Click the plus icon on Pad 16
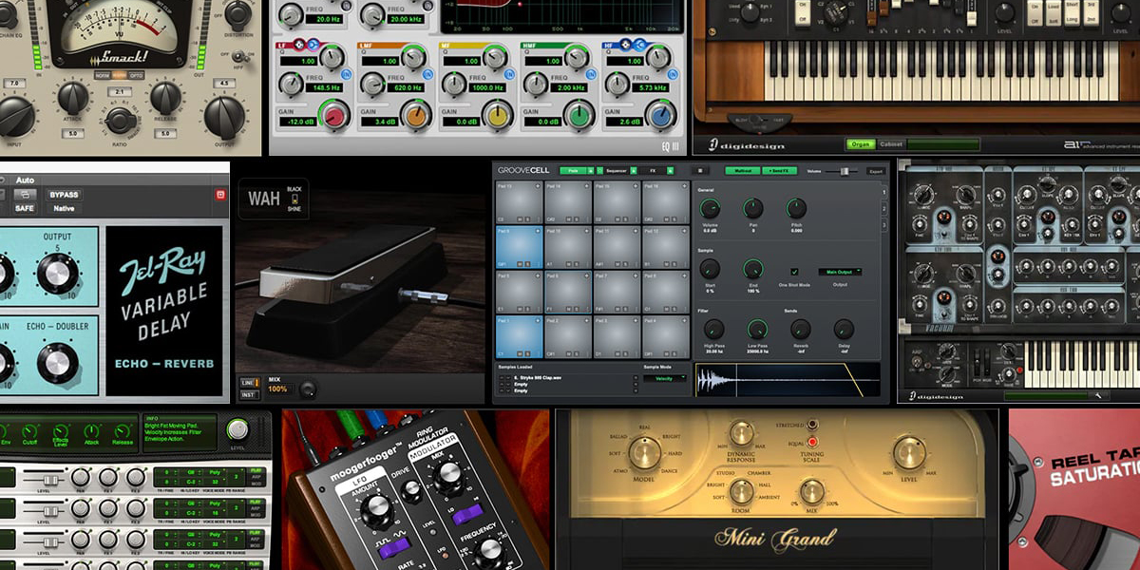Image resolution: width=1140 pixels, height=570 pixels. (684, 185)
